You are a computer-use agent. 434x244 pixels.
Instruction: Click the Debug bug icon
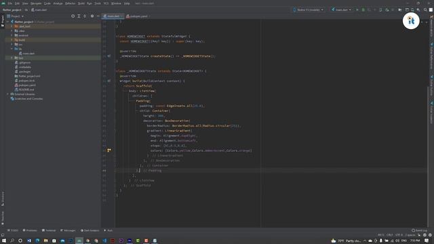coord(363,9)
